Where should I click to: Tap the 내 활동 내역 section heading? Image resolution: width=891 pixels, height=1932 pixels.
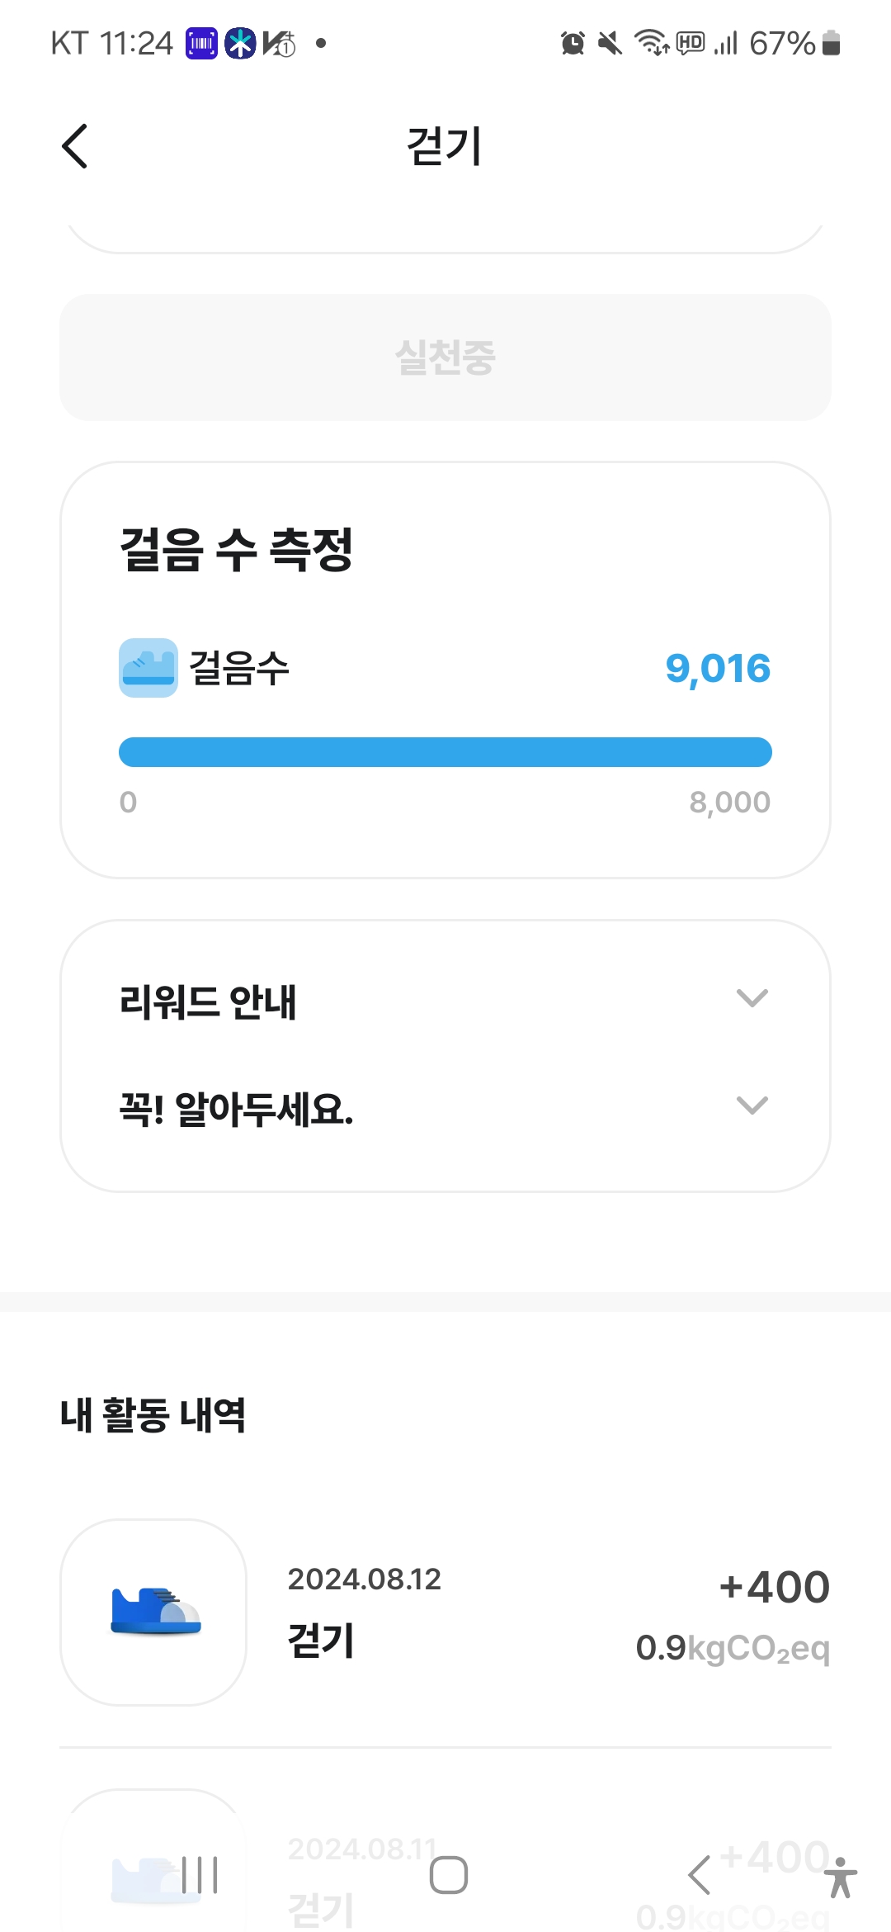pos(153,1415)
